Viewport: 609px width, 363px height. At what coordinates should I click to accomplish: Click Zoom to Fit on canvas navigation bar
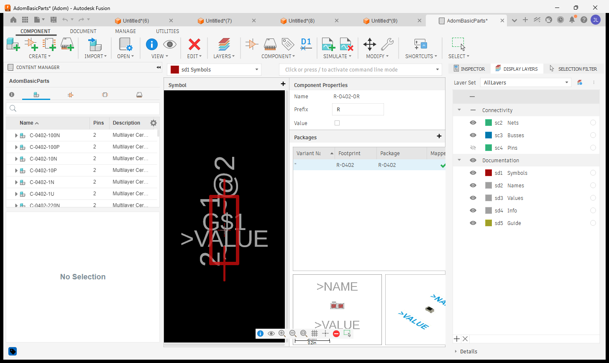point(304,333)
